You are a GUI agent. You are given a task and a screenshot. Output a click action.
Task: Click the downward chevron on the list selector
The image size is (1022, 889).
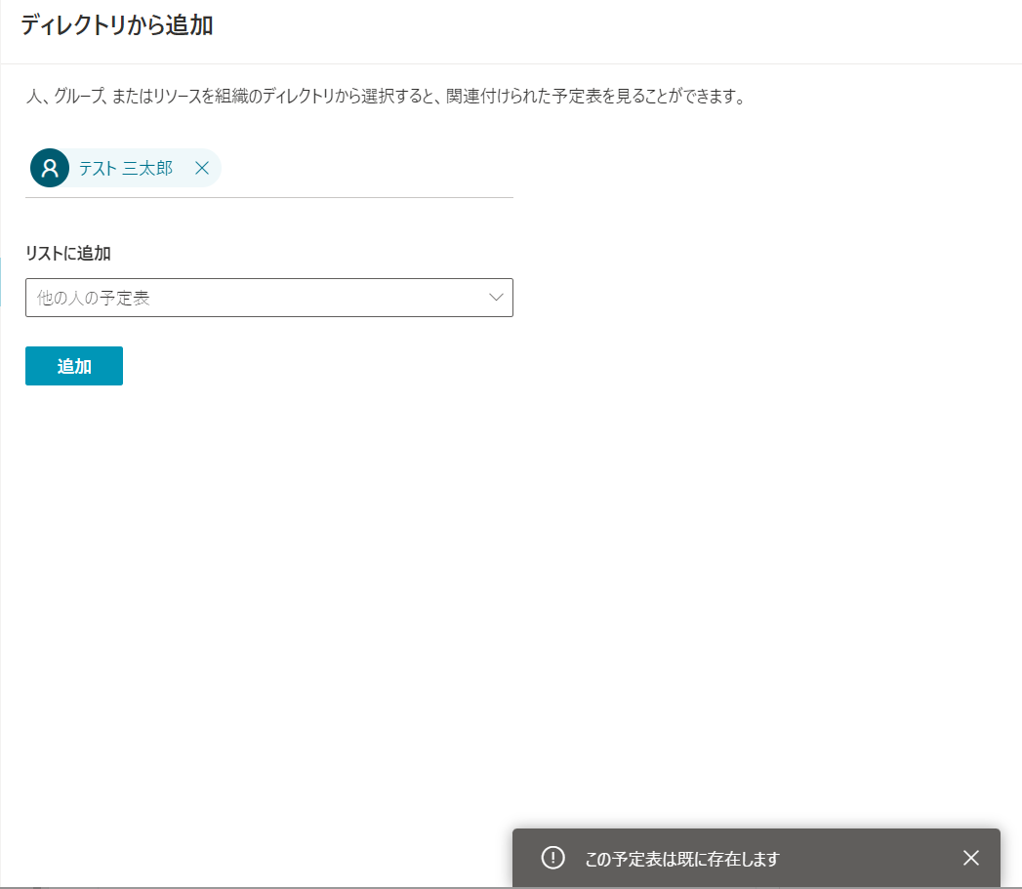(495, 298)
